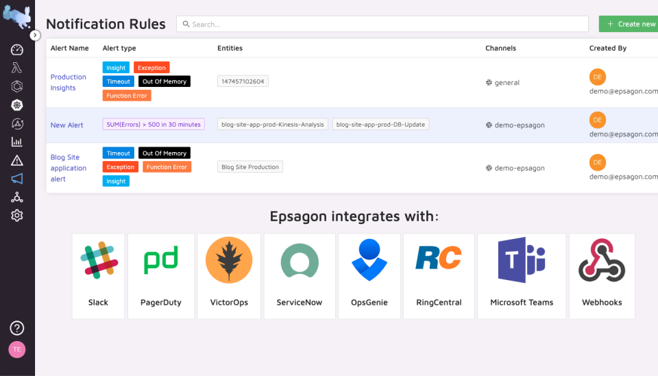Open the Blog Site application alert
This screenshot has height=376, width=658.
(x=69, y=168)
